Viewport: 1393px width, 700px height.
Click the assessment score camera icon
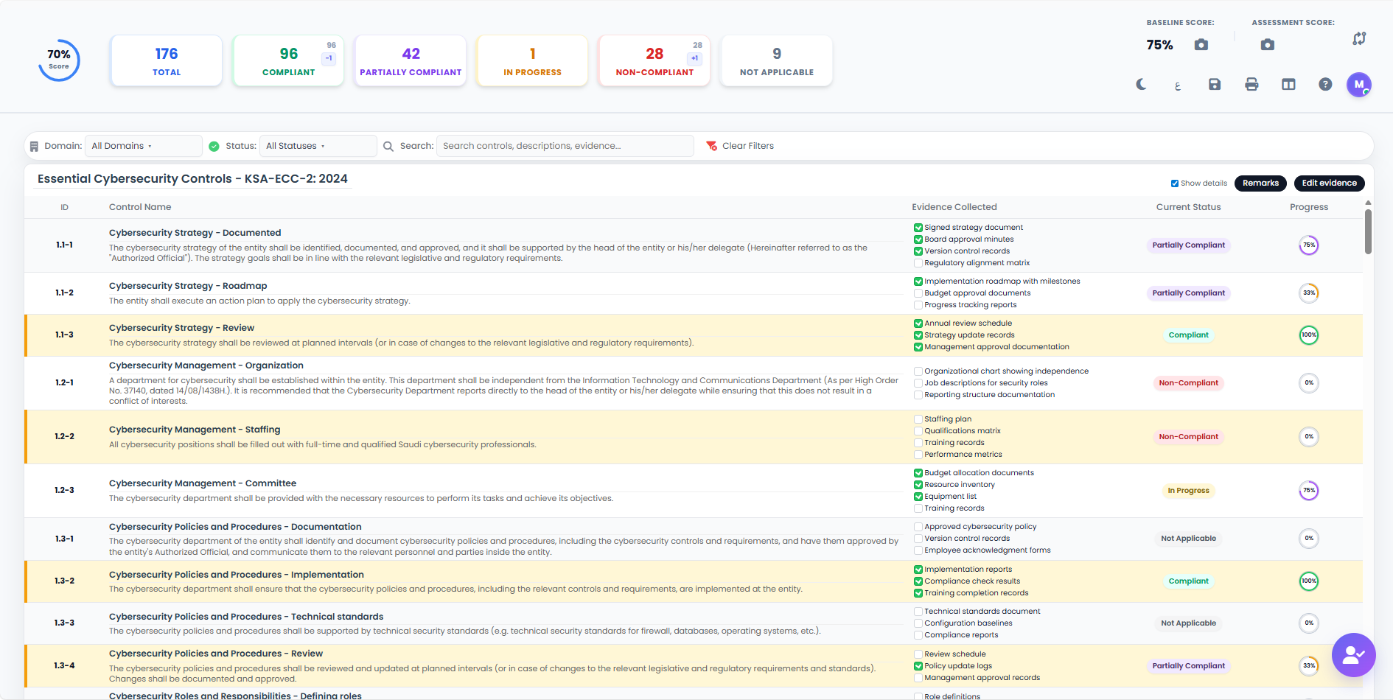[x=1268, y=45]
